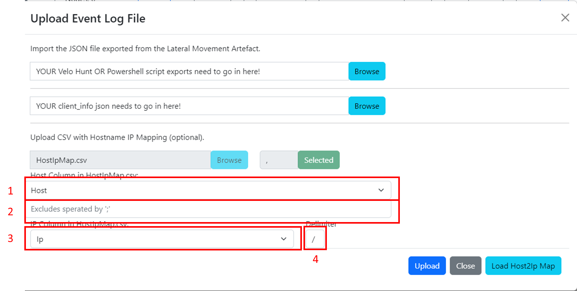This screenshot has width=577, height=291.
Task: Click the chevron arrow of Ip dropdown
Action: point(284,239)
